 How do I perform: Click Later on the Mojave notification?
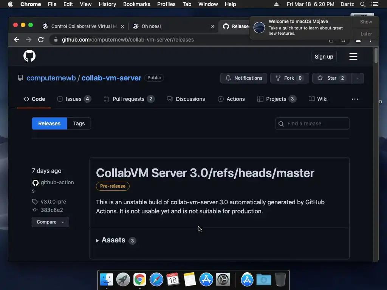[366, 34]
